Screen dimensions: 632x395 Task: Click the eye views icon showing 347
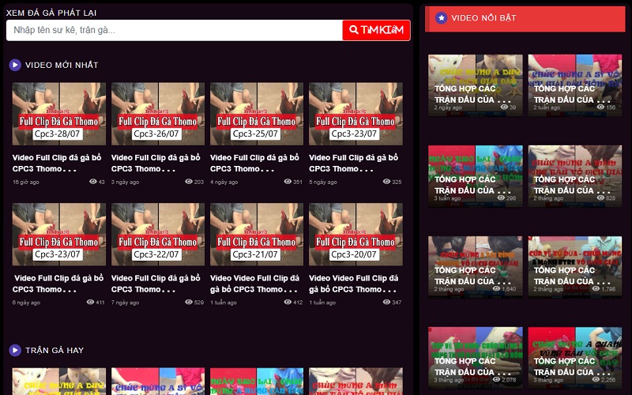(x=386, y=302)
